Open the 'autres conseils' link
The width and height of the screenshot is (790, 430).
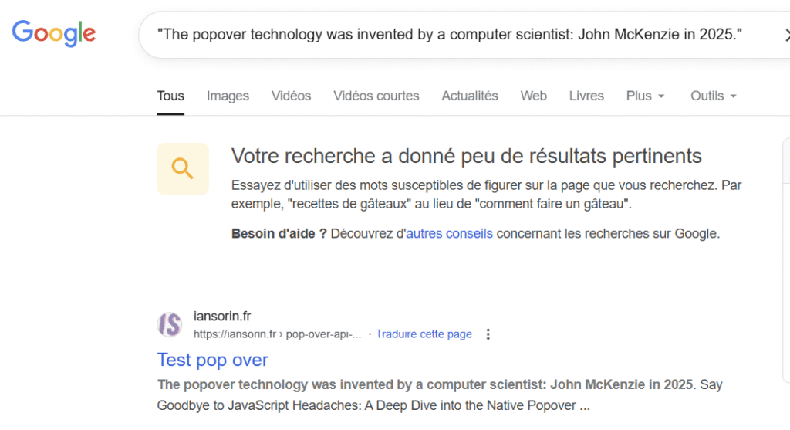449,233
